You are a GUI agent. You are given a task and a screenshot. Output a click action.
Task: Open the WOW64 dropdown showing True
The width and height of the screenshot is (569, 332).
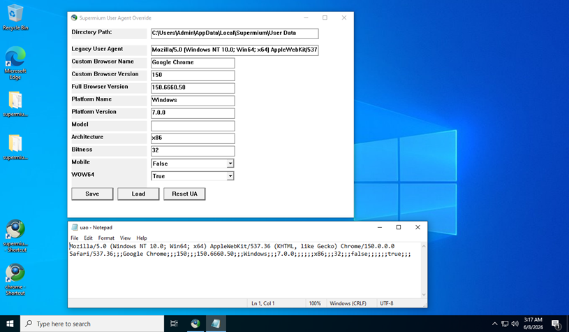(192, 176)
